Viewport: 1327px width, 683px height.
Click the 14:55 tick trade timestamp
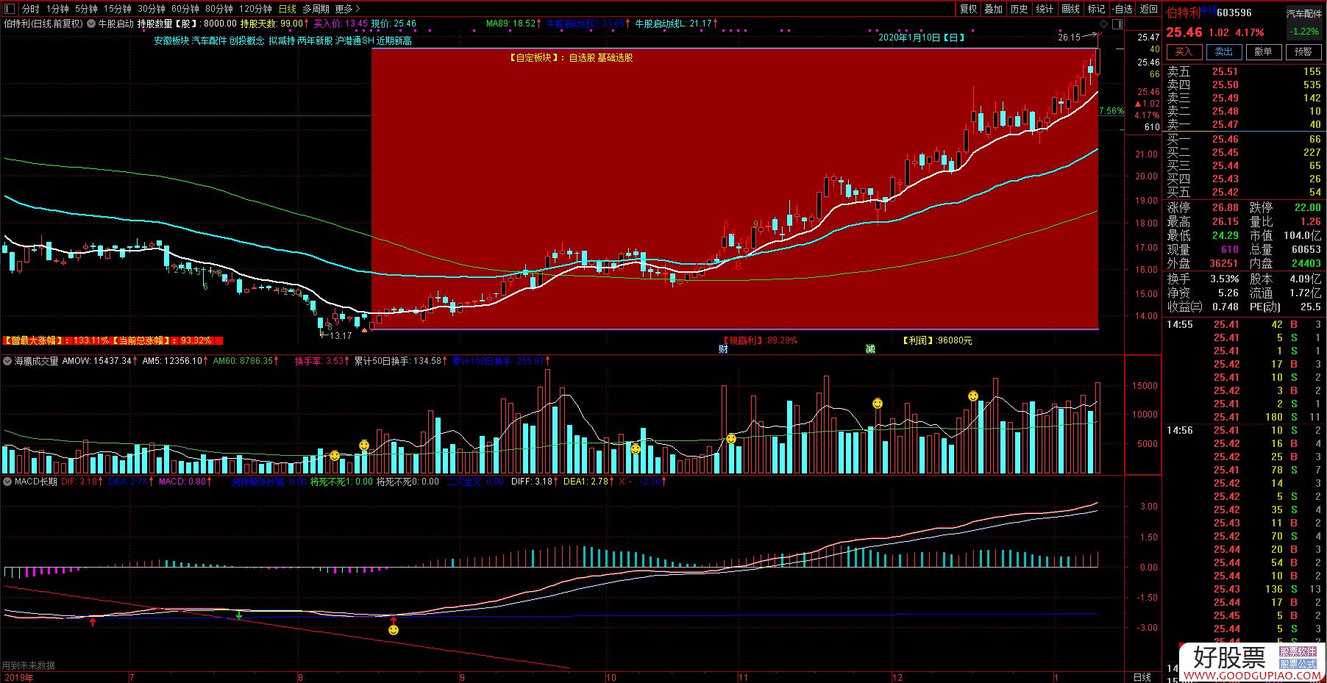click(x=1179, y=324)
